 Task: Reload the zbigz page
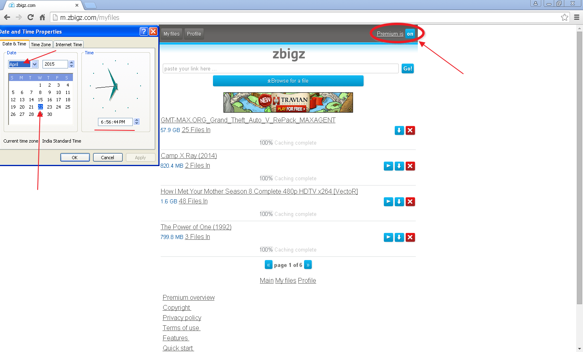point(30,17)
